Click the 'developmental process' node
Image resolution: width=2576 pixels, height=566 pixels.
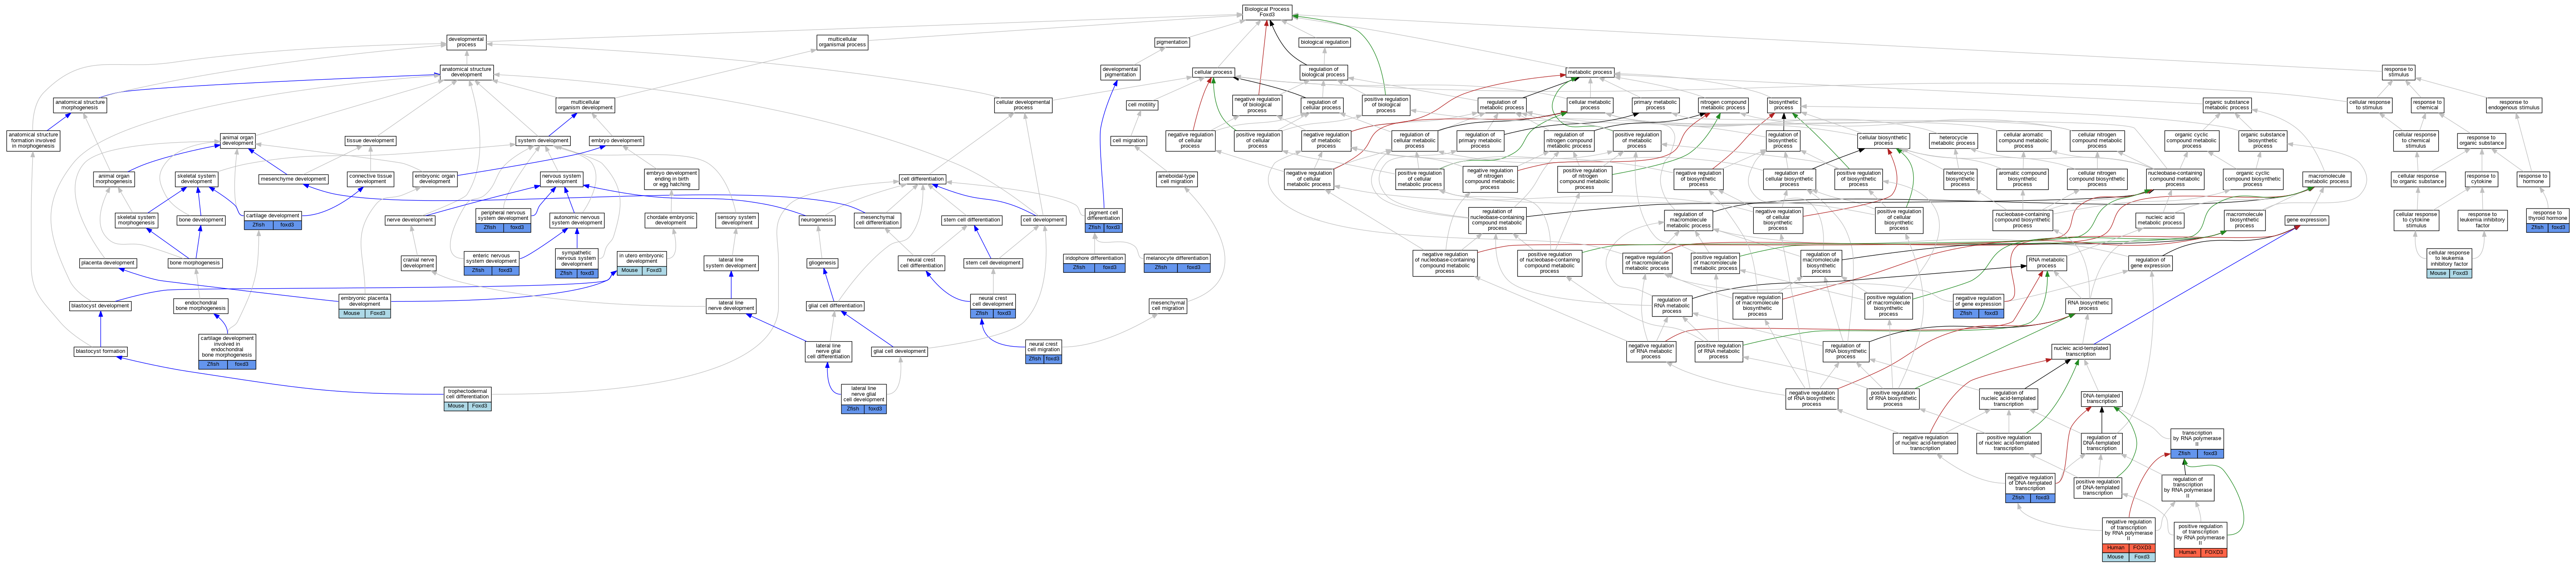[x=467, y=42]
